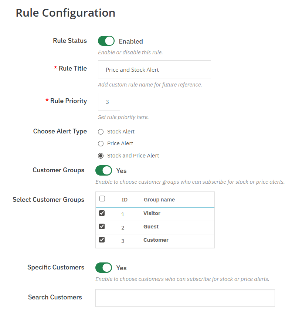
Task: Click the ID column header
Action: click(125, 200)
